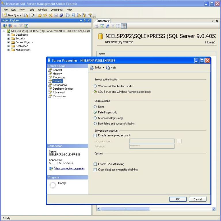Click Connect in the Object Explorer toolbar
Image resolution: width=221 pixels, height=221 pixels.
[5, 26]
